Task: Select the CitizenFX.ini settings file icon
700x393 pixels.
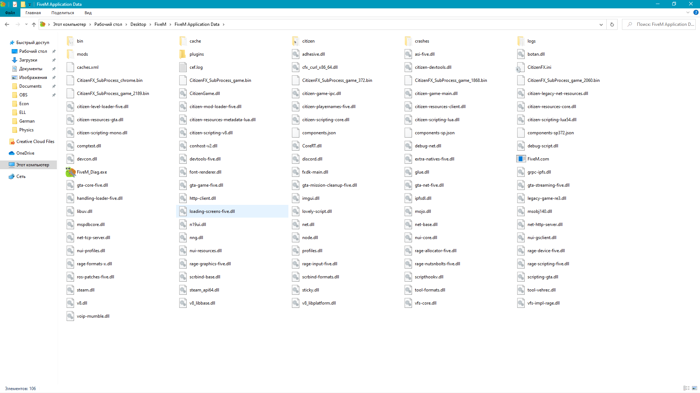Action: 521,67
